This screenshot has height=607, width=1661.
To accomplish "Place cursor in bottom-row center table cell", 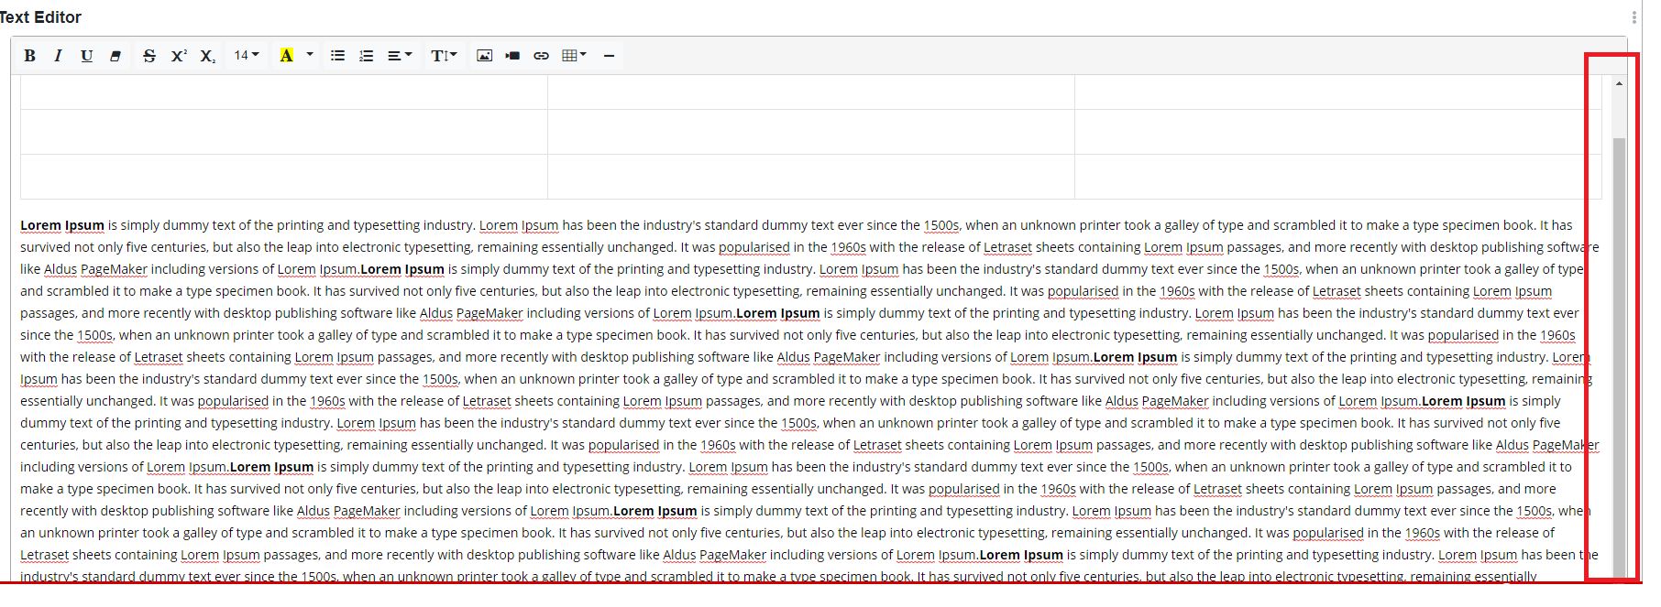I will point(811,177).
